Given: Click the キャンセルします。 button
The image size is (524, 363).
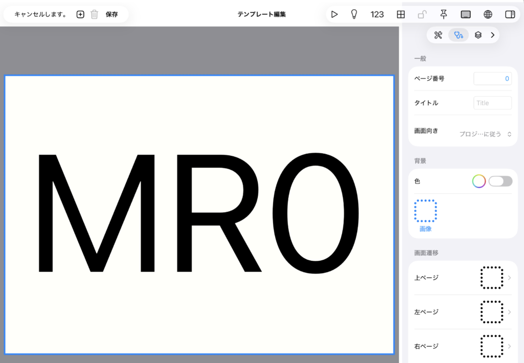Looking at the screenshot, I should tap(40, 14).
